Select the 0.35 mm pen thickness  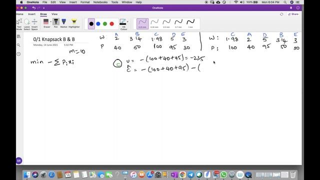[154, 23]
